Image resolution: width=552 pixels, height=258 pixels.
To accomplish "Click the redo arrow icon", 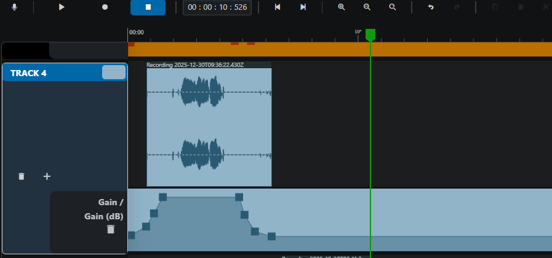I will click(x=457, y=7).
